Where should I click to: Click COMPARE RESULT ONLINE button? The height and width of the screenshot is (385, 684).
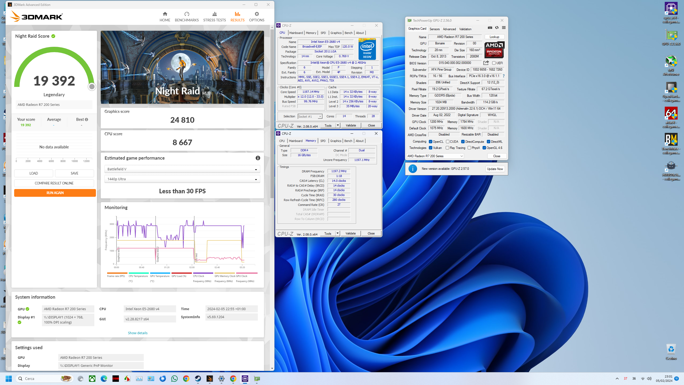pyautogui.click(x=54, y=183)
